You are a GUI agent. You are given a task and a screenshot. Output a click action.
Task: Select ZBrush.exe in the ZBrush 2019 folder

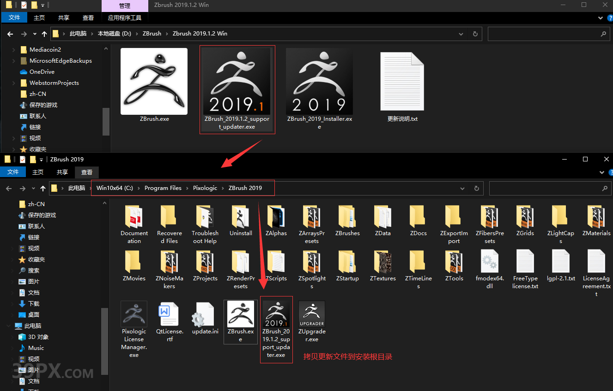pyautogui.click(x=240, y=322)
